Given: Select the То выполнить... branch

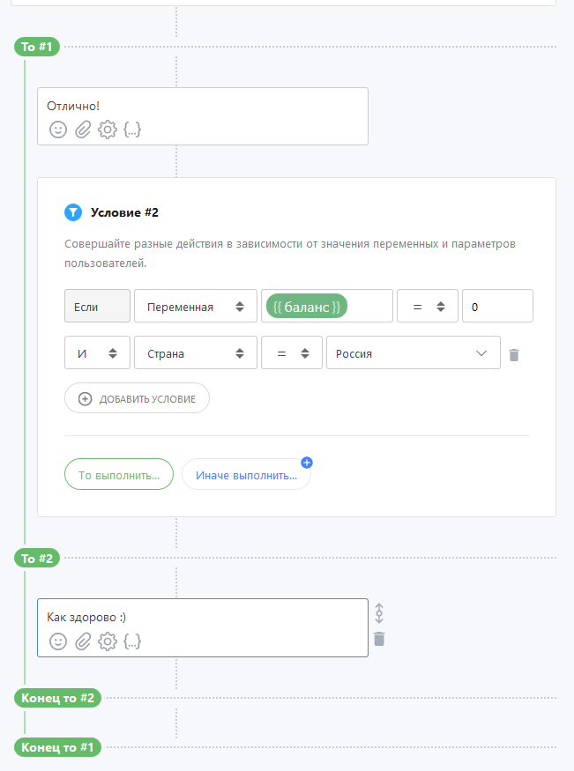Looking at the screenshot, I should pyautogui.click(x=119, y=475).
